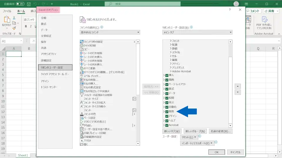The image size is (282, 158).
Task: Open the インポート/エクスポート(P) menu button
Action: (x=197, y=143)
